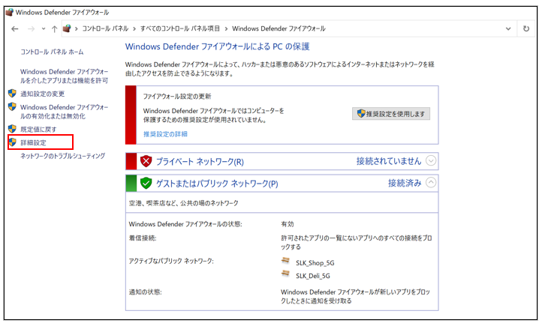Click network icon beside SLK_Shop_5G

point(285,261)
